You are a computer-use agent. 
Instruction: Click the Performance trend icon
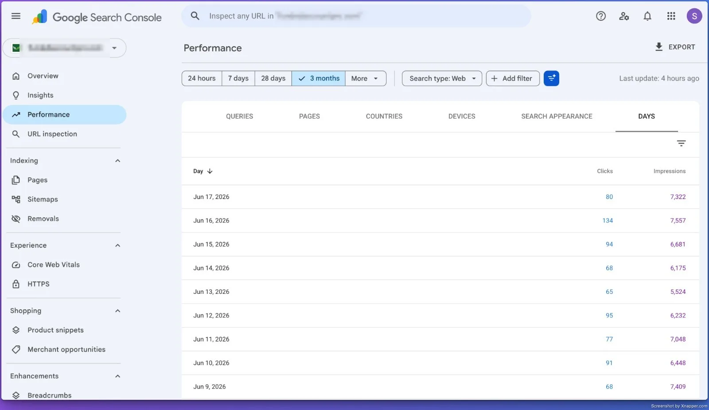(x=16, y=115)
